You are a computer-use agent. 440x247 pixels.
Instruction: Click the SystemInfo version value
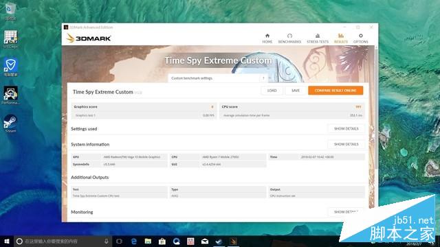[109, 165]
